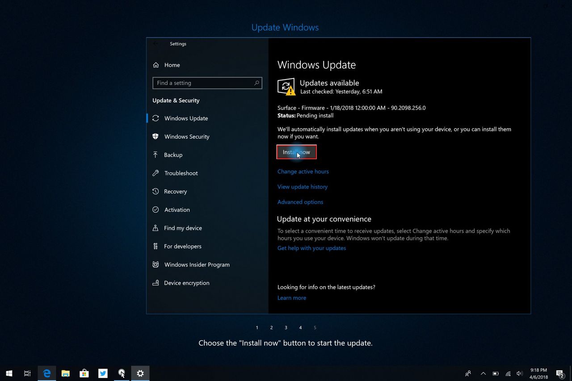Open the clock showing 9:18 PM
572x381 pixels.
(x=538, y=373)
